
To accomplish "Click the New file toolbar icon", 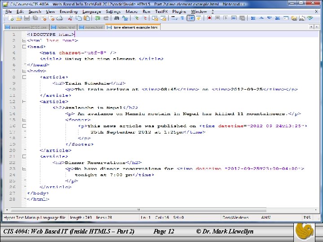I will [11, 18].
